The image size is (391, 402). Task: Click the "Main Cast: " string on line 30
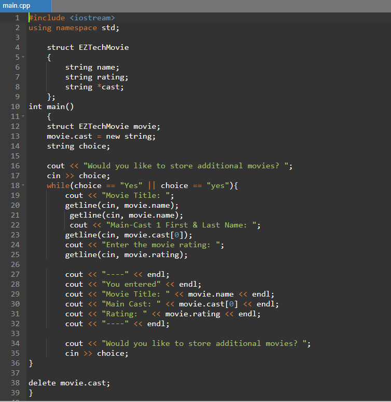[131, 304]
